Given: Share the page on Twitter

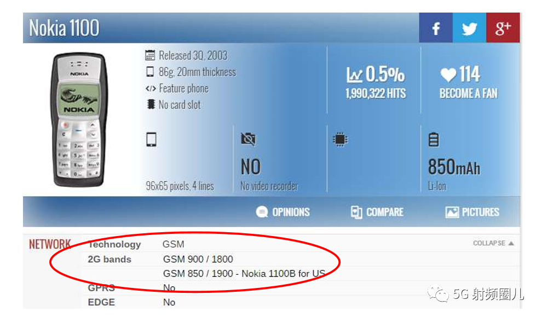Looking at the screenshot, I should (x=469, y=27).
